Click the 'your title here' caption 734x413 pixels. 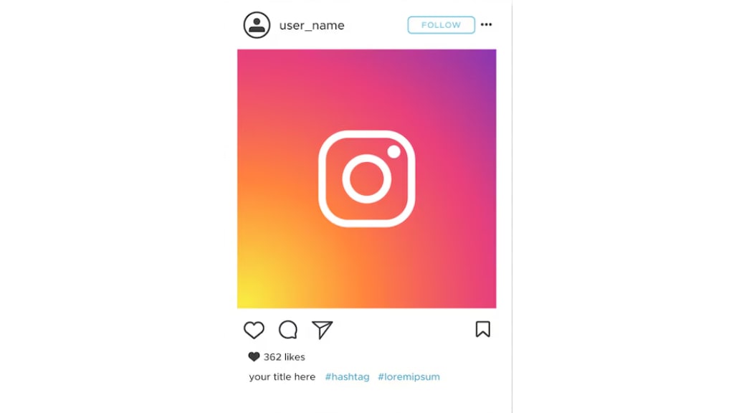282,376
